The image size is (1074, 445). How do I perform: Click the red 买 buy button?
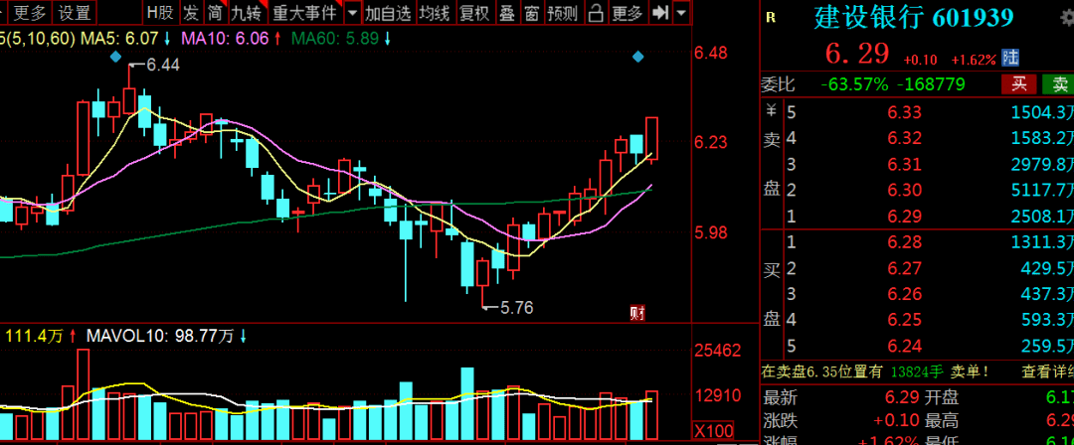(x=1018, y=84)
